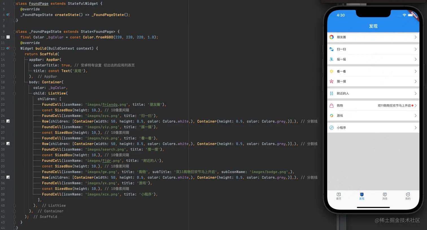Click the chevron on the 朋友圈 row
The height and width of the screenshot is (230, 427).
[415, 37]
